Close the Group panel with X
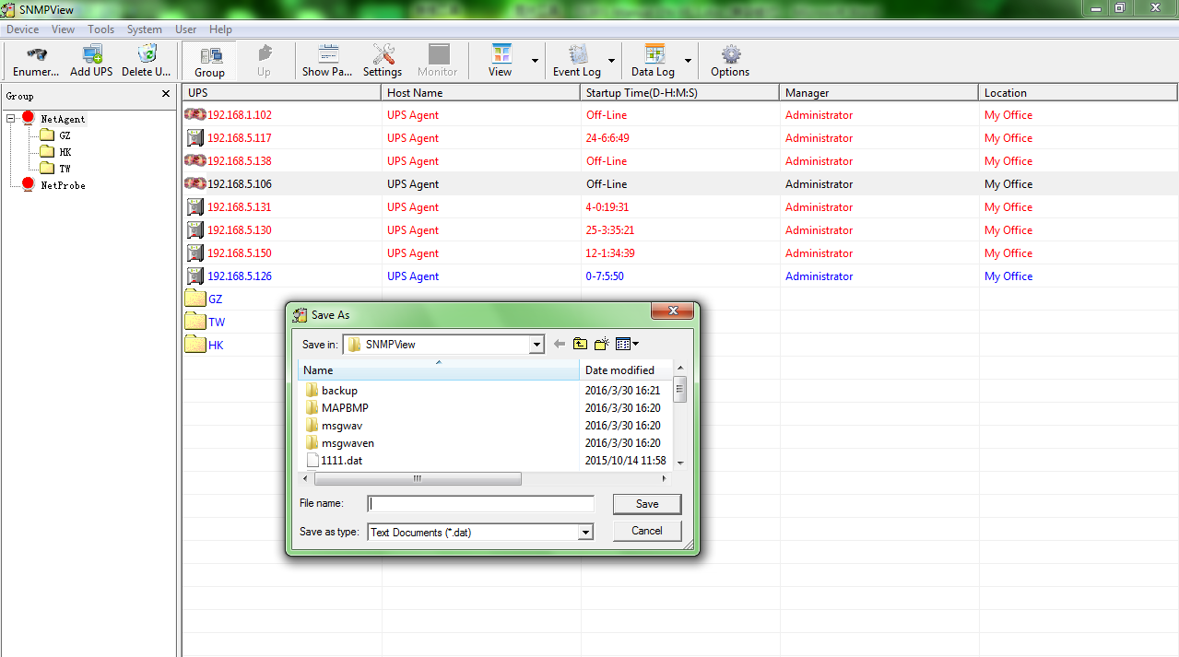This screenshot has width=1179, height=657. (166, 94)
